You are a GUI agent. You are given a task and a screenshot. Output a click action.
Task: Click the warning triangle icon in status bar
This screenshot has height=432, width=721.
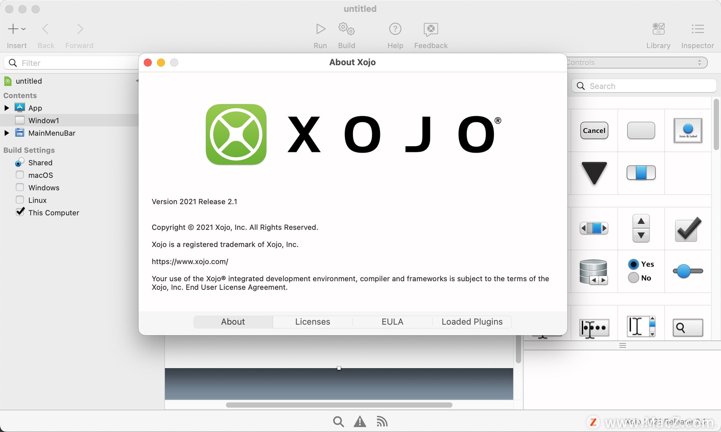point(360,422)
